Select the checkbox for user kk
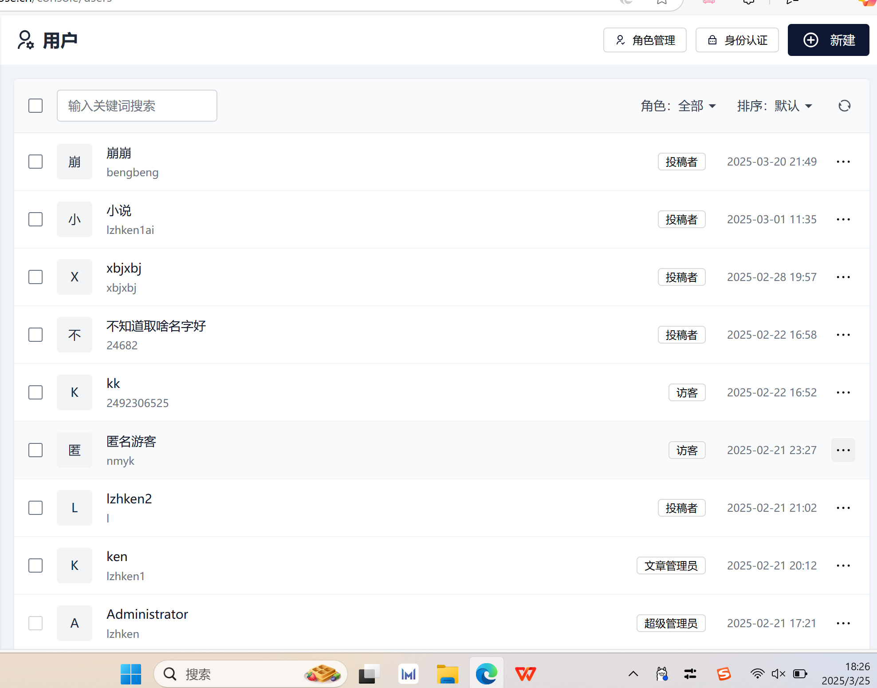 [35, 392]
